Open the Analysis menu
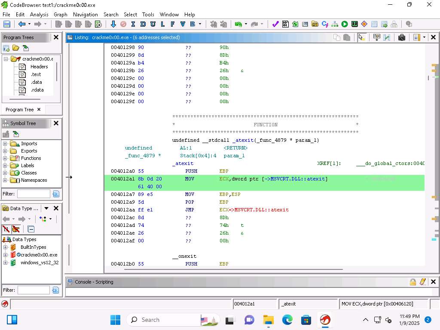The width and height of the screenshot is (440, 330). click(x=39, y=14)
